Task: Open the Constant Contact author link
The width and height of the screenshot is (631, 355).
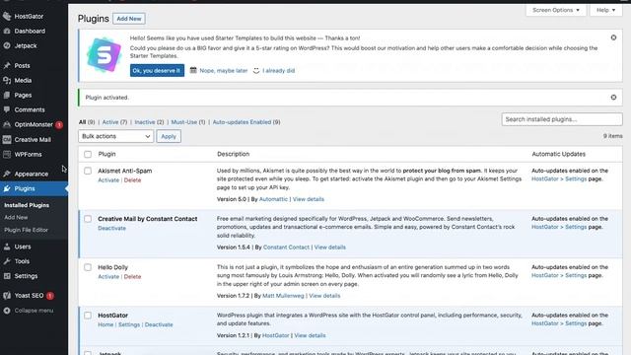Action: (286, 248)
